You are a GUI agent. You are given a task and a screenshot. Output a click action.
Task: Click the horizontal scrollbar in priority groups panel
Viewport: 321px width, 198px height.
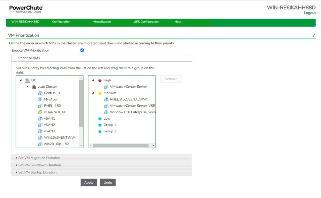[121, 145]
